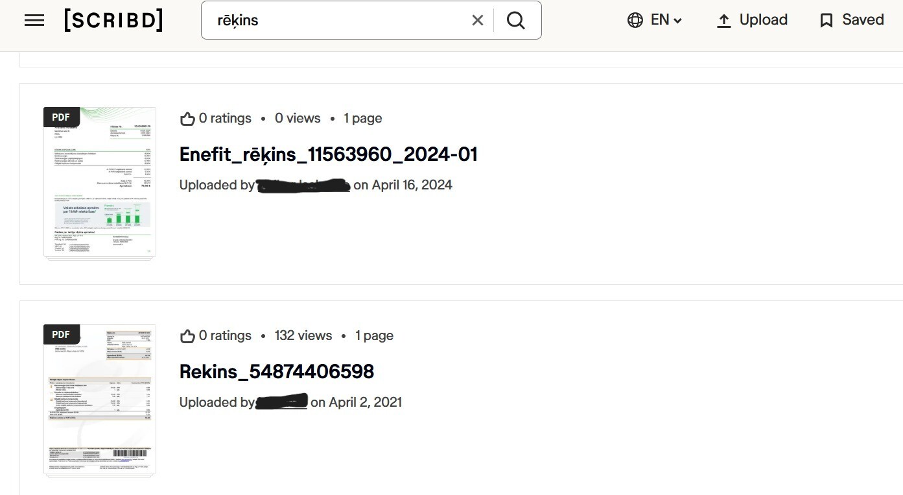The height and width of the screenshot is (495, 903).
Task: Click the "0 views" text
Action: click(x=298, y=118)
